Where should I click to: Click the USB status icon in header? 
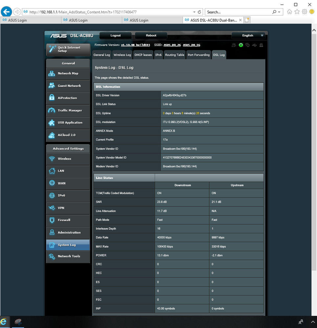coord(254,45)
